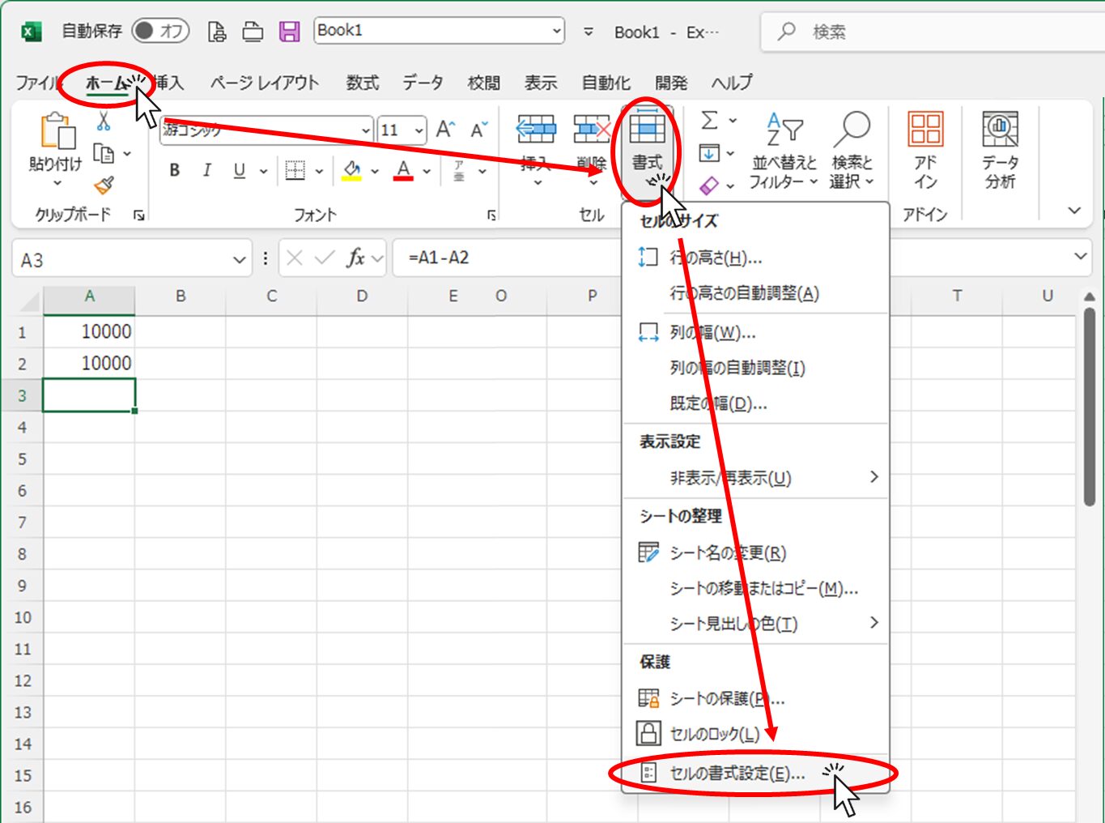Click the Format Painter brush icon
Screen dimensions: 1105x823
(x=104, y=185)
